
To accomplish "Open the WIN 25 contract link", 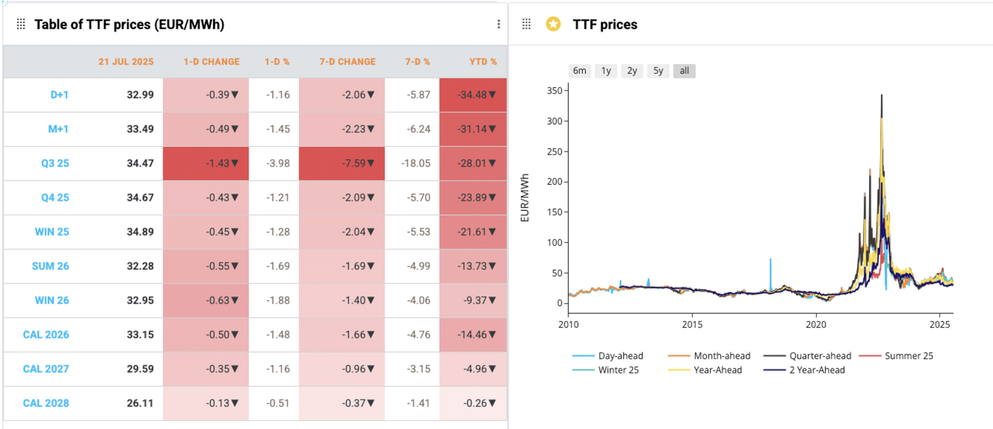I will 52,232.
